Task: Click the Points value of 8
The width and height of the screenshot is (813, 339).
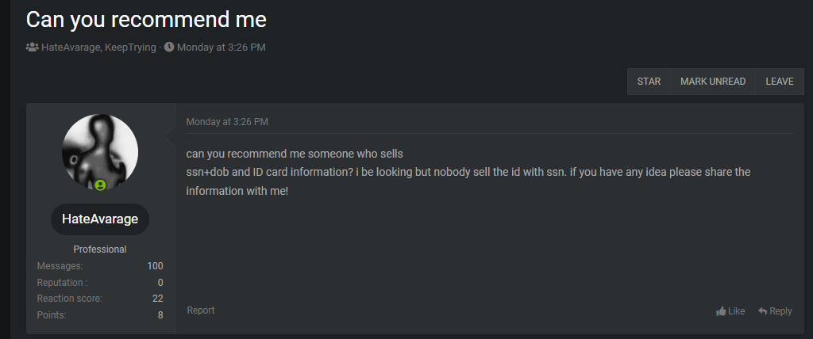Action: pos(160,315)
